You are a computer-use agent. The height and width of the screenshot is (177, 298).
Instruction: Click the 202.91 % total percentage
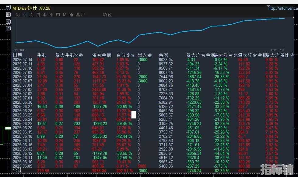coord(124,171)
